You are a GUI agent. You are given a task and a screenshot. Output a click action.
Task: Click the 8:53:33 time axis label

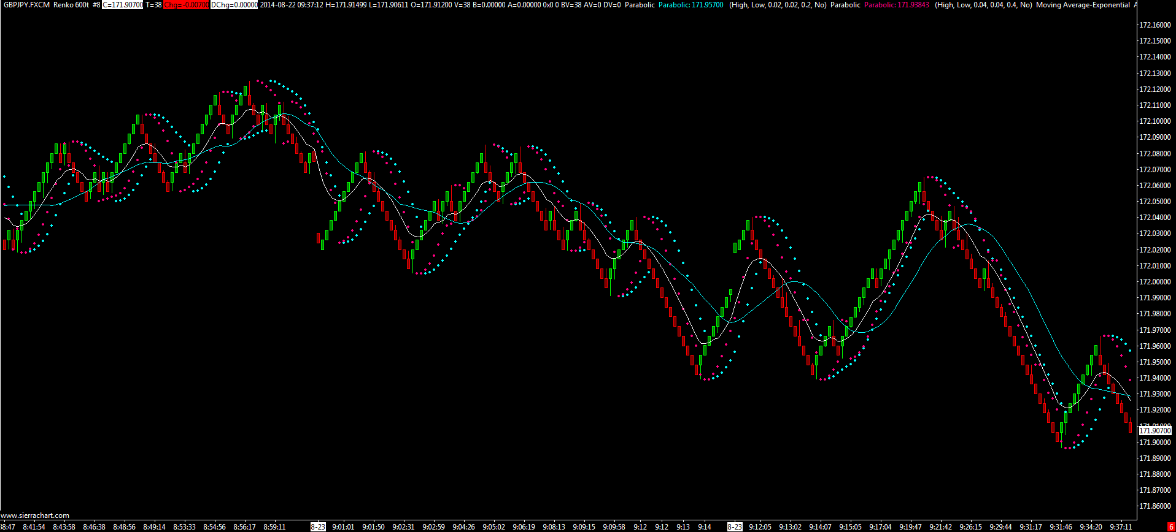184,527
